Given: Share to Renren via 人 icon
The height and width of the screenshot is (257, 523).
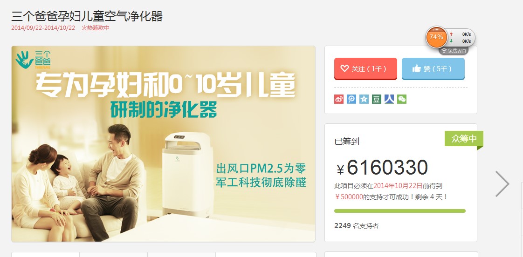Looking at the screenshot, I should [x=389, y=99].
